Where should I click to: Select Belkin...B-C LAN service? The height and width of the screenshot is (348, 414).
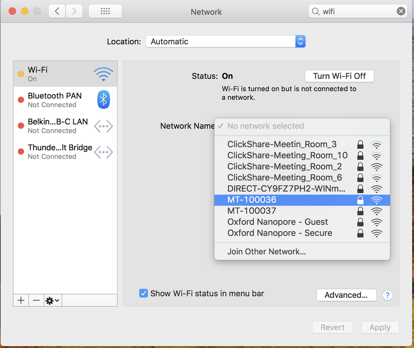65,125
